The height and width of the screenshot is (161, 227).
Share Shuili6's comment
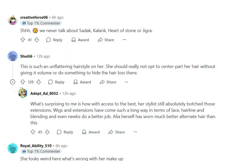[x=108, y=82]
